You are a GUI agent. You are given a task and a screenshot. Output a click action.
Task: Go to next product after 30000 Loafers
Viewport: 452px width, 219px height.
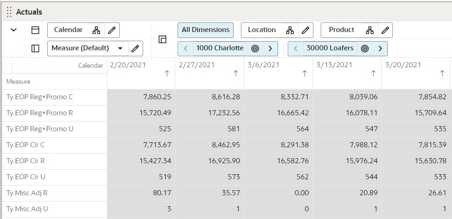pyautogui.click(x=380, y=48)
